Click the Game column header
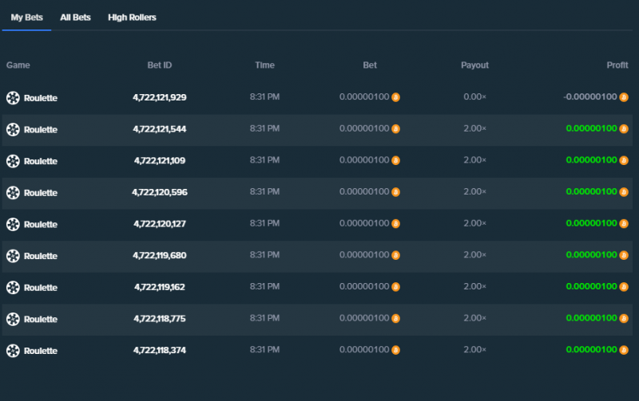Viewport: 639px width, 401px height. 18,65
